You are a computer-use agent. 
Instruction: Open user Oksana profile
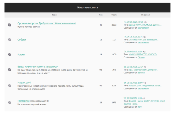141,57
